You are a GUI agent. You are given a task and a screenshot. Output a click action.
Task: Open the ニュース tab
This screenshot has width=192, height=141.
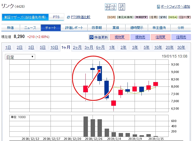(30, 28)
